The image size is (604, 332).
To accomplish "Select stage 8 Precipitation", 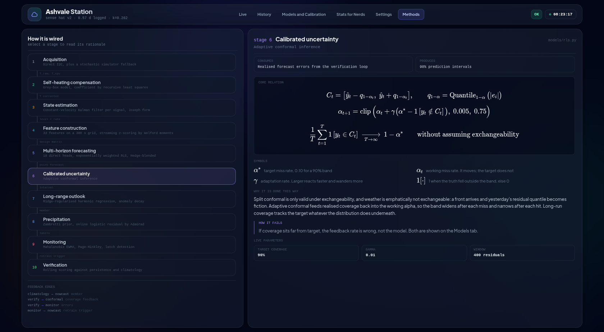I will [x=132, y=222].
